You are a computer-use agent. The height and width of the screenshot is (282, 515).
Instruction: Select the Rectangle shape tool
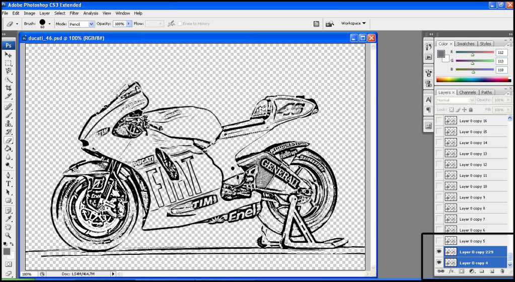coord(8,200)
